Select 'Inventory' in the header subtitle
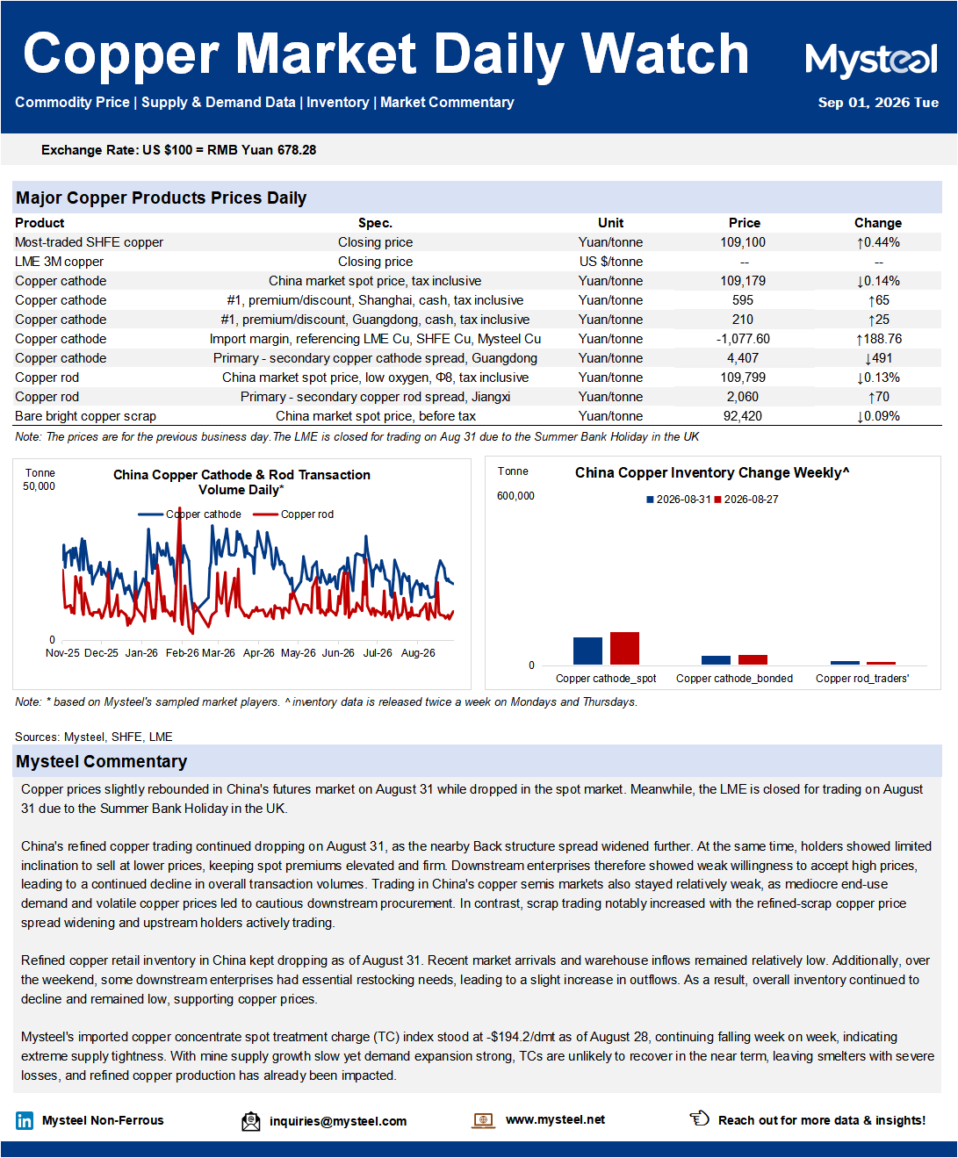This screenshot has width=958, height=1158. pos(337,102)
